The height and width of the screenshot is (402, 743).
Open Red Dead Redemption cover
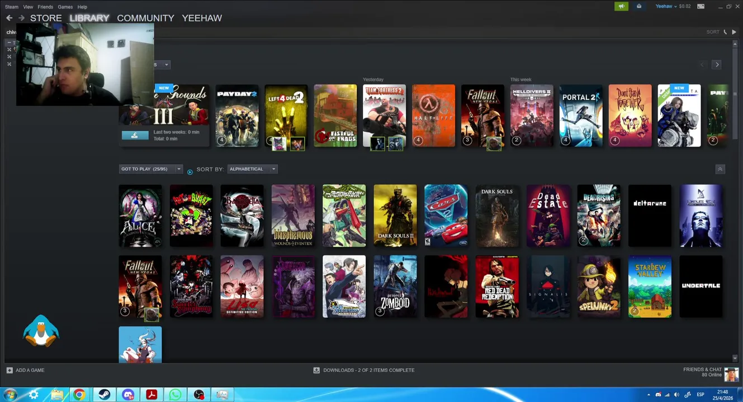click(x=497, y=286)
